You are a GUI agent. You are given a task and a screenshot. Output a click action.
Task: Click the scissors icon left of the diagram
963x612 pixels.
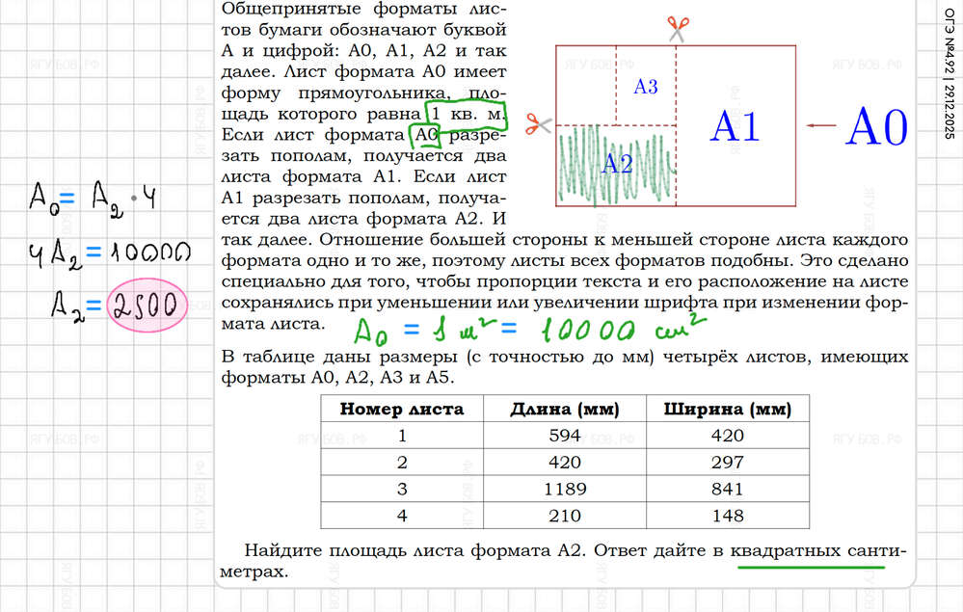point(537,124)
